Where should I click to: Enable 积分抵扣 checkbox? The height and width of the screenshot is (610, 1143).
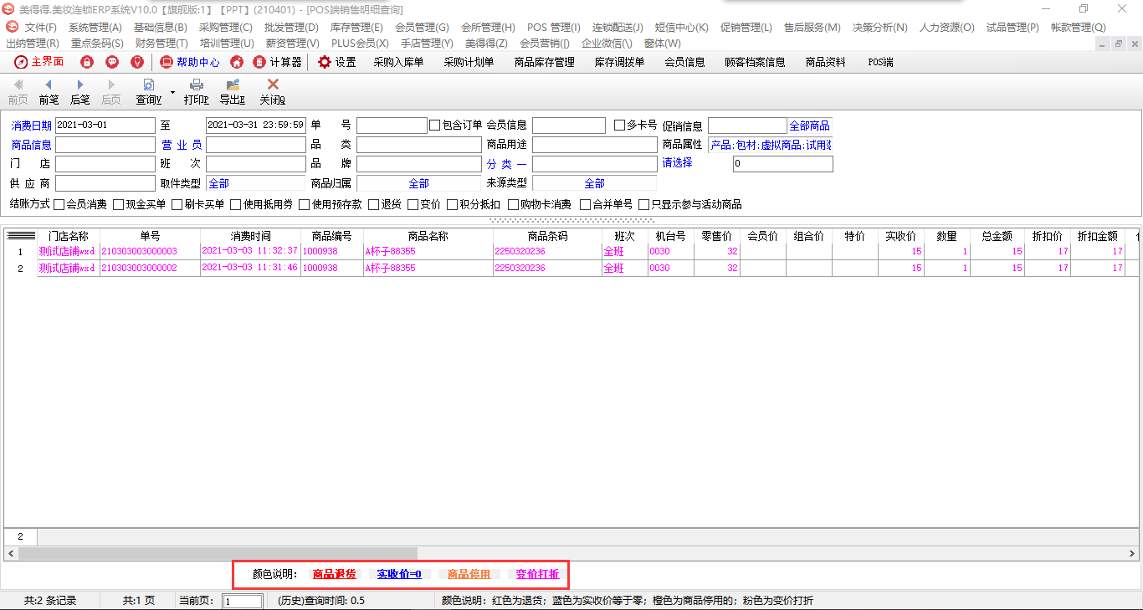(x=453, y=204)
